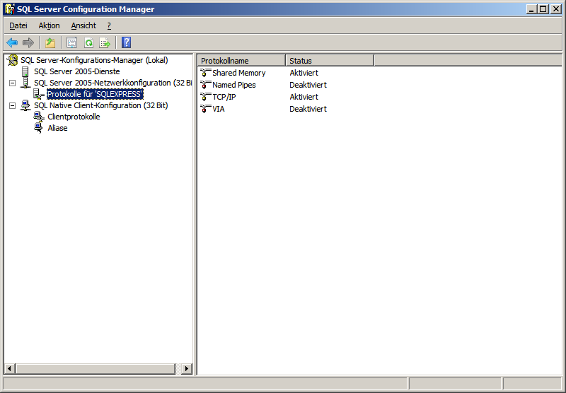This screenshot has width=566, height=393.
Task: Open Help with the question mark icon
Action: [126, 42]
